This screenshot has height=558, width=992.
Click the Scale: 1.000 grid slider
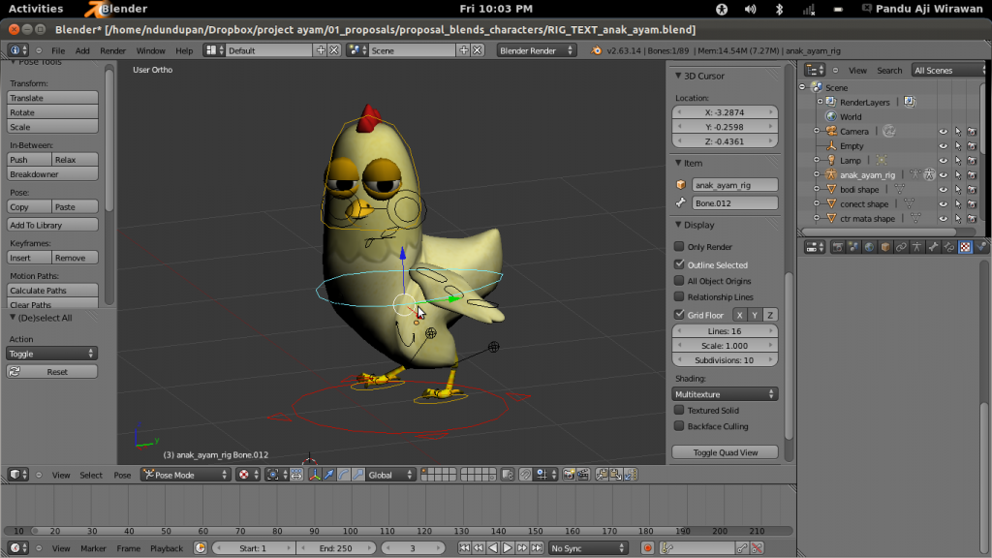click(x=725, y=346)
